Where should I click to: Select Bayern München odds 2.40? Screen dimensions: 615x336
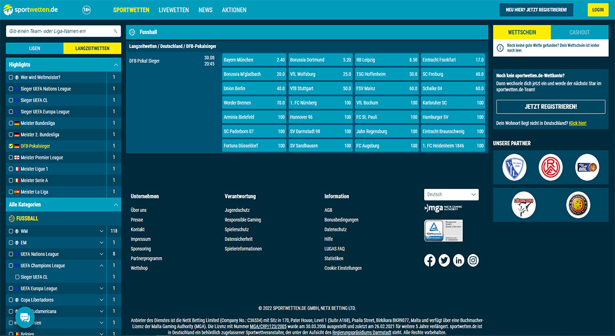(254, 60)
